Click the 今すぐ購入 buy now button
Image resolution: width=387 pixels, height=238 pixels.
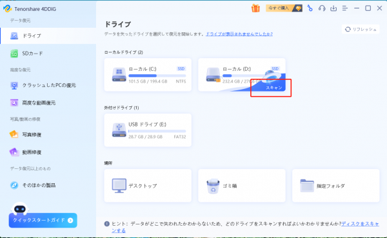tap(284, 8)
